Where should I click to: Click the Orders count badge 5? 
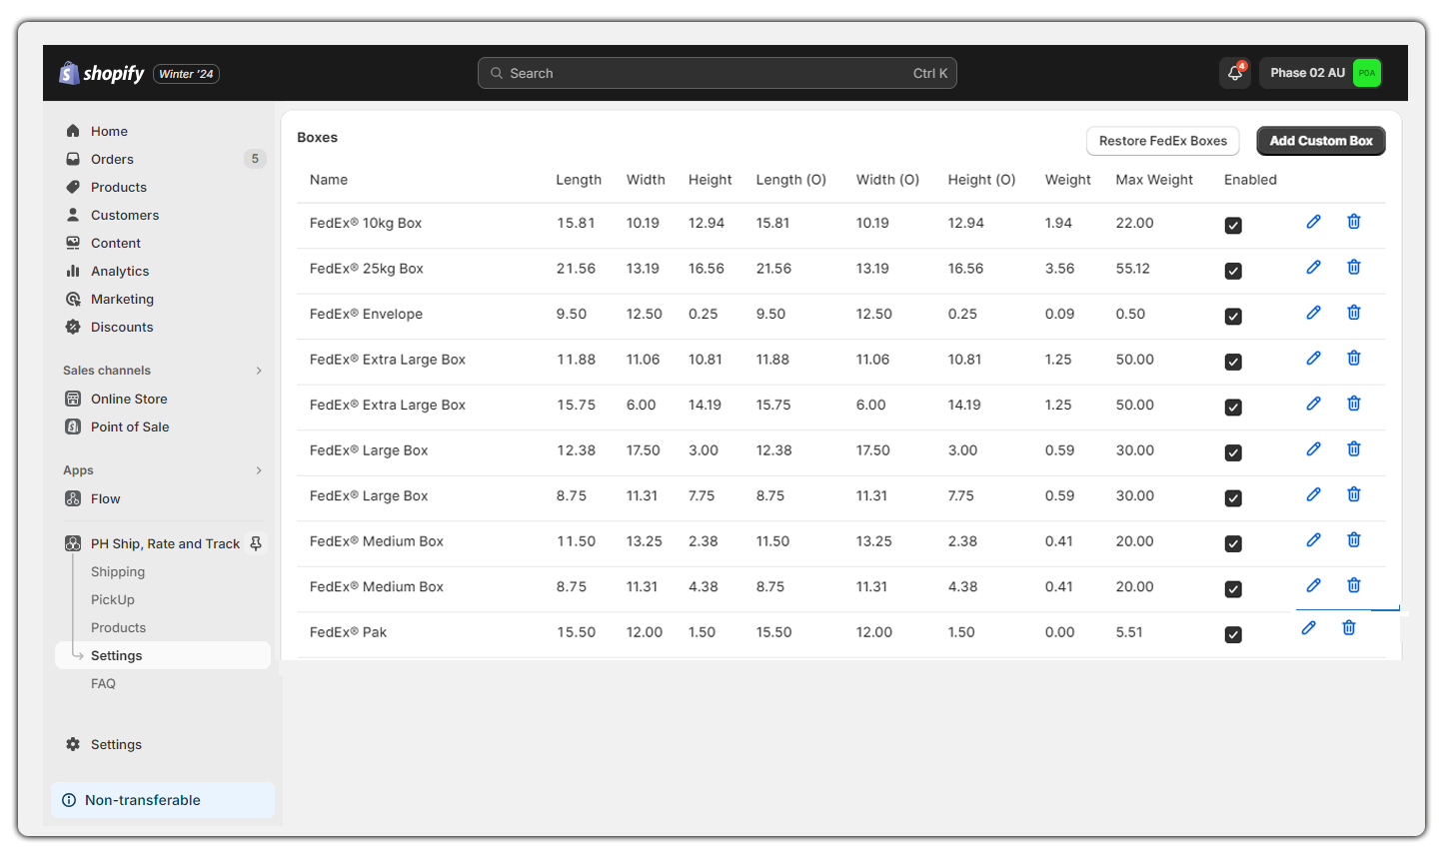point(255,159)
